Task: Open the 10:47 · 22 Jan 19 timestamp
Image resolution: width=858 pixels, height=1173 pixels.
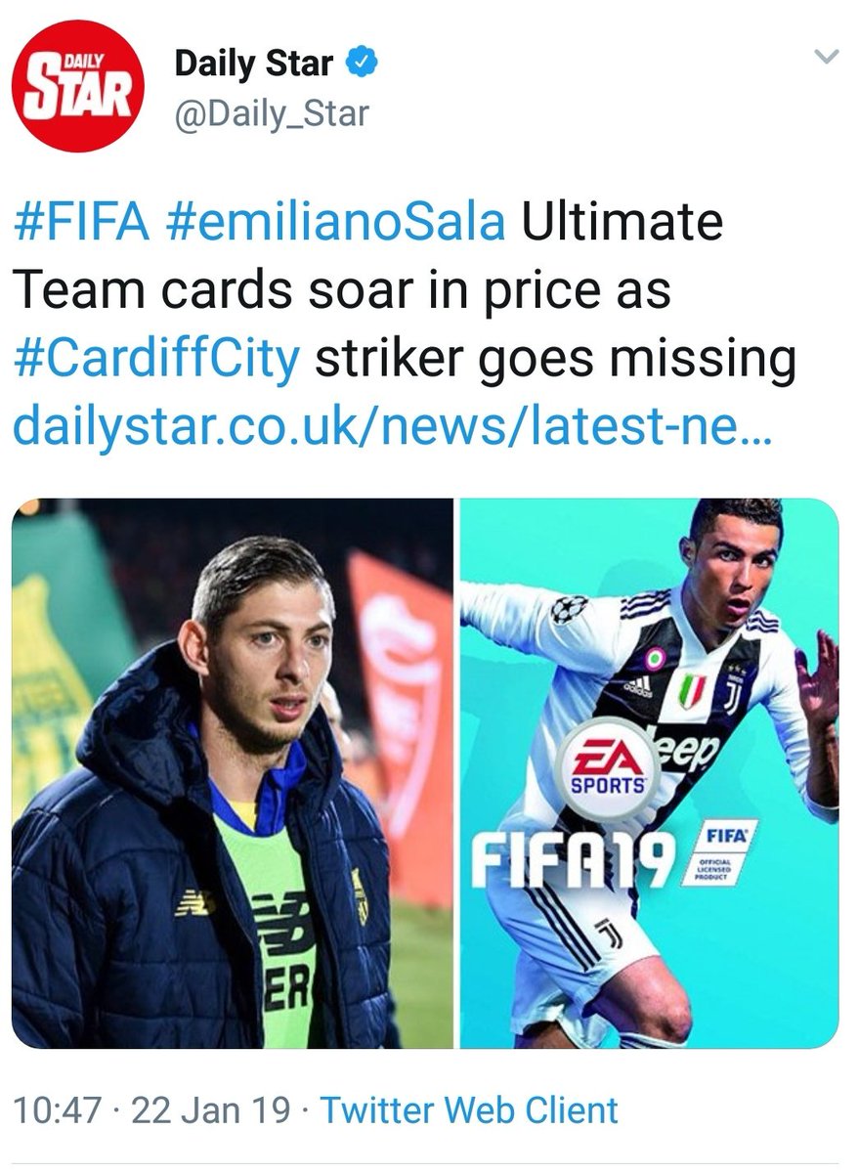Action: tap(152, 1110)
